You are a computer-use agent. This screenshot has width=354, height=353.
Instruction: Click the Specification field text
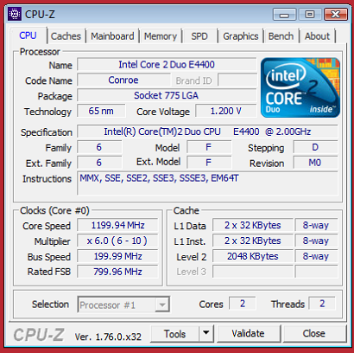tap(207, 132)
